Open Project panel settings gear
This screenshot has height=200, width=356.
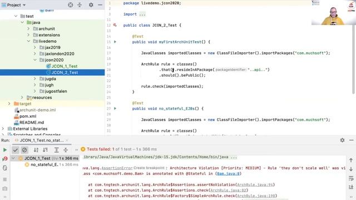[x=91, y=5]
